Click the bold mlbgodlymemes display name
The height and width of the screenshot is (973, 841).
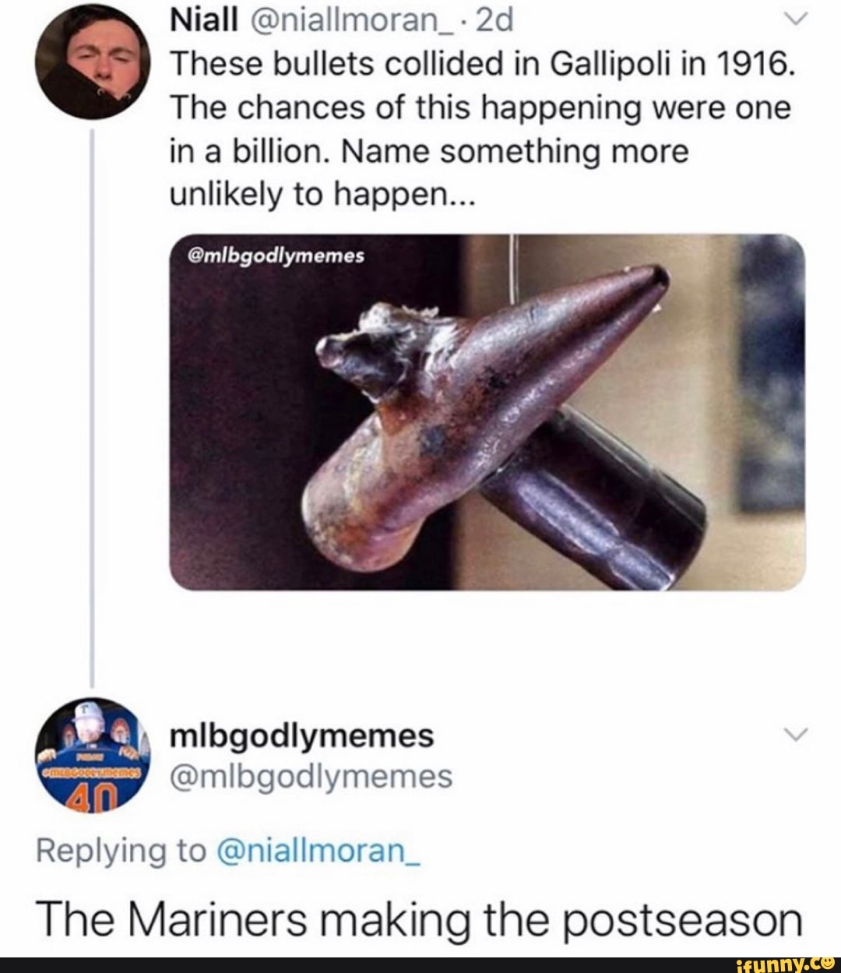click(302, 735)
